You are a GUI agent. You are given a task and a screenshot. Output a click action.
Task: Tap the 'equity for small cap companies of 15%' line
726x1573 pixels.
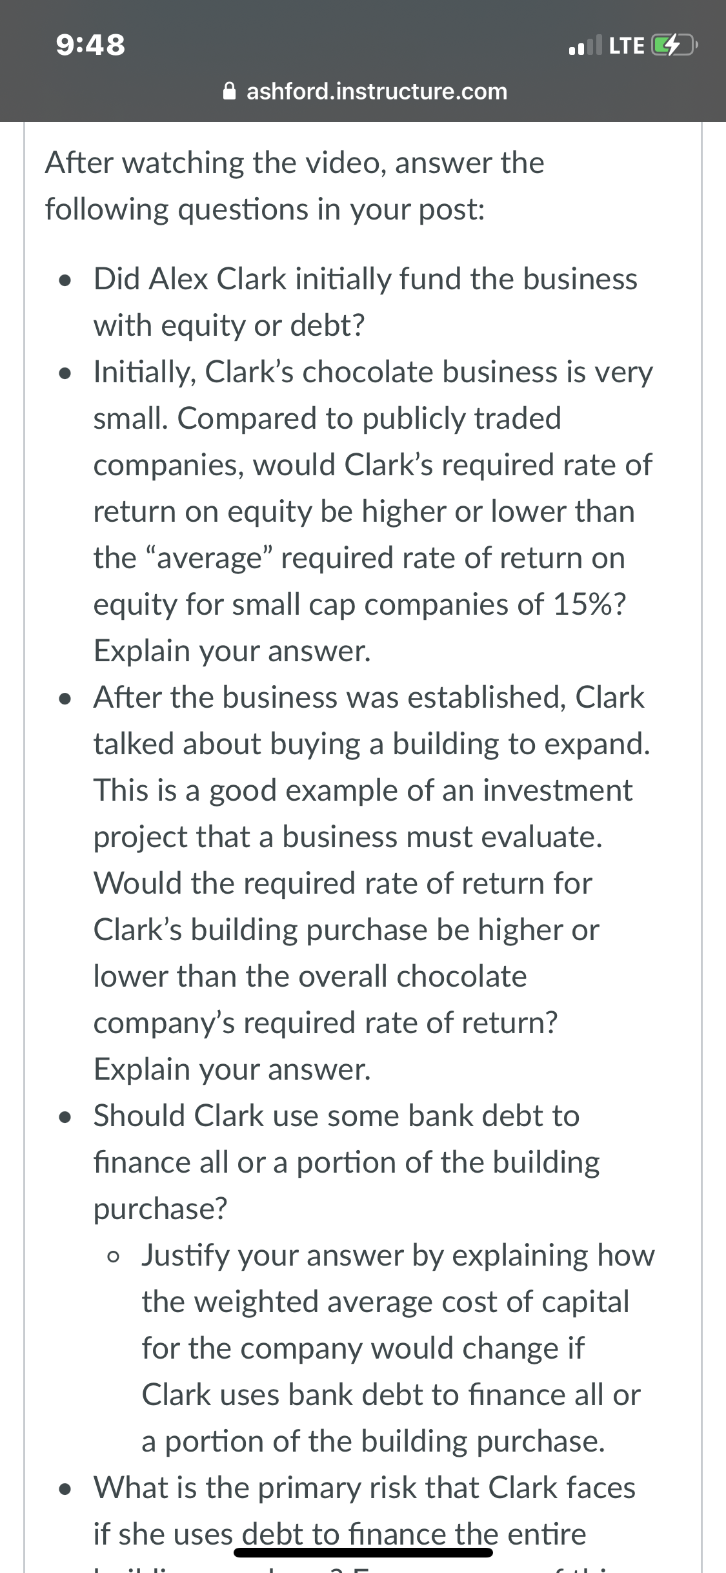(x=359, y=604)
